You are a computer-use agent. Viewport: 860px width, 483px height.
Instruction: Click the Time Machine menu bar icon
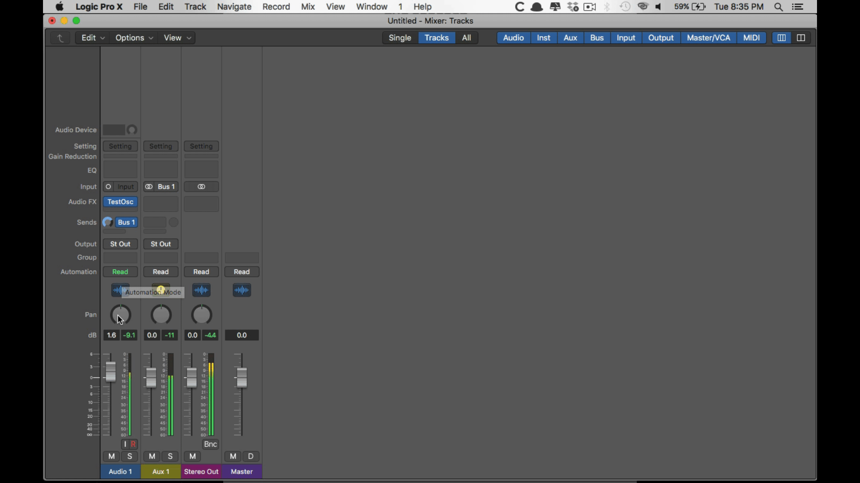[x=625, y=7]
